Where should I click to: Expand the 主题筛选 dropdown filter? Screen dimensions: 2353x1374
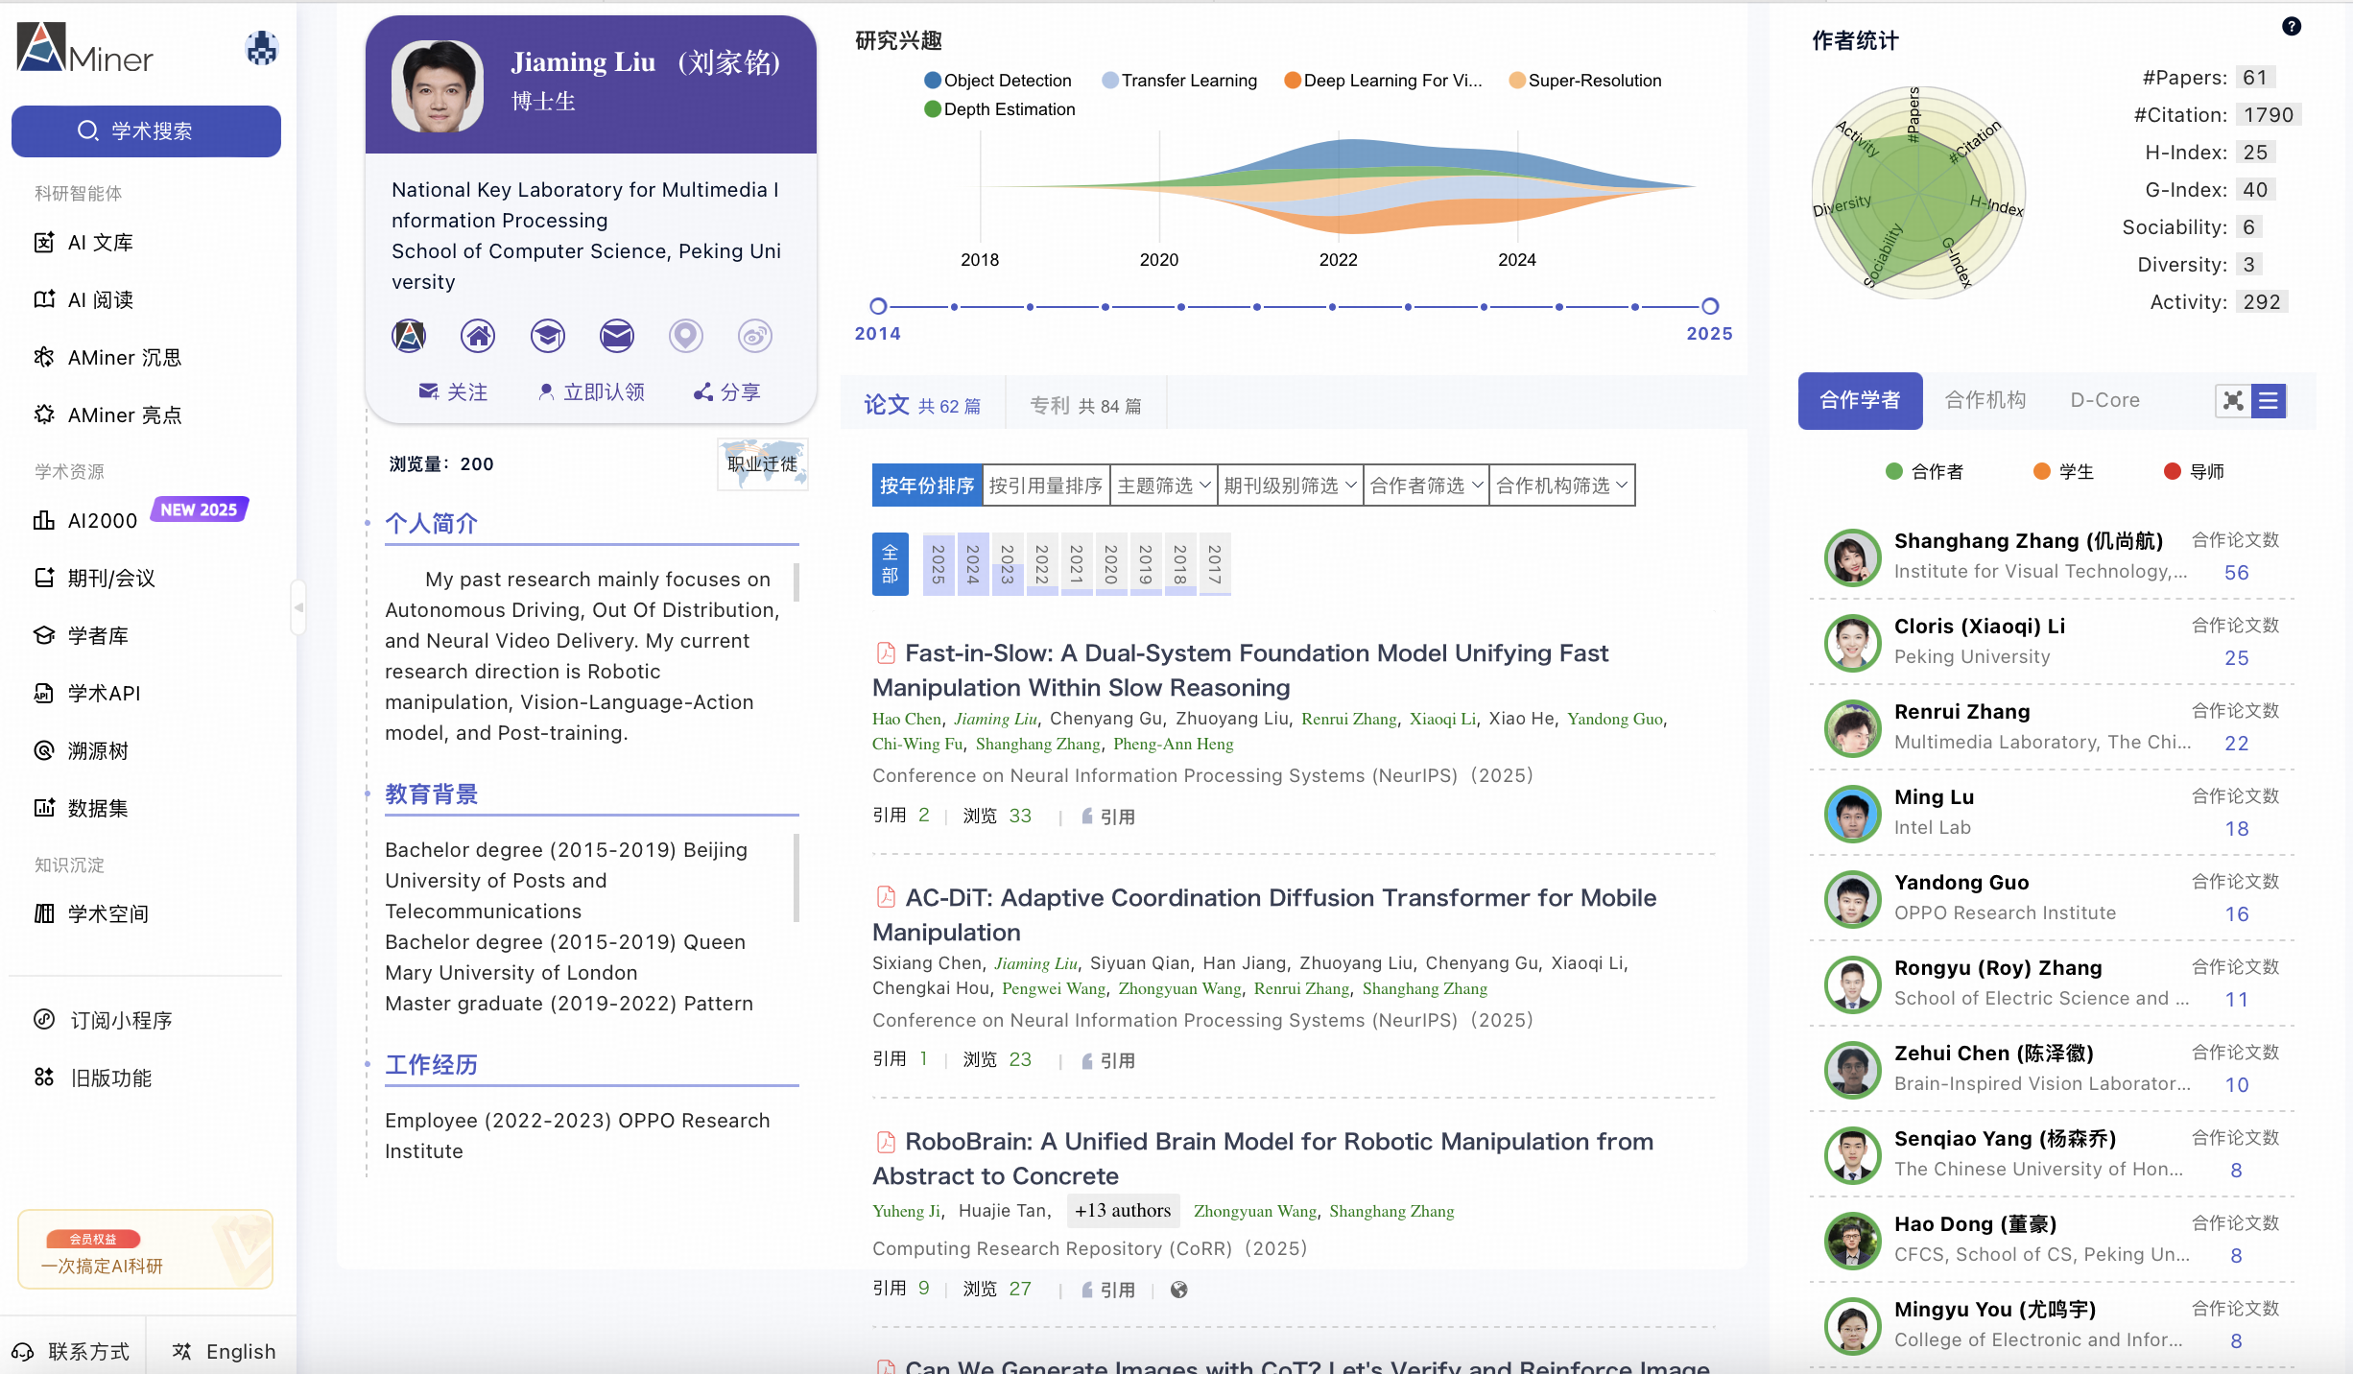pos(1163,486)
